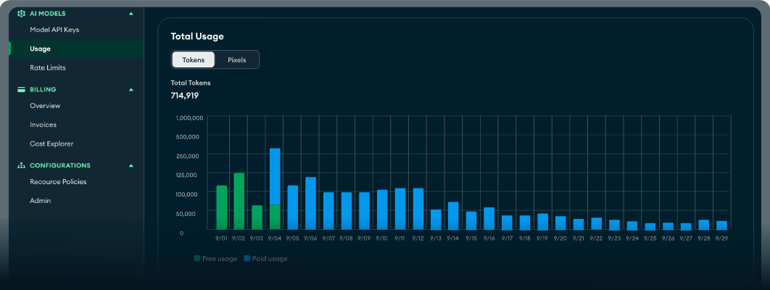This screenshot has width=770, height=290.
Task: Switch chart to Tokens view
Action: [193, 59]
